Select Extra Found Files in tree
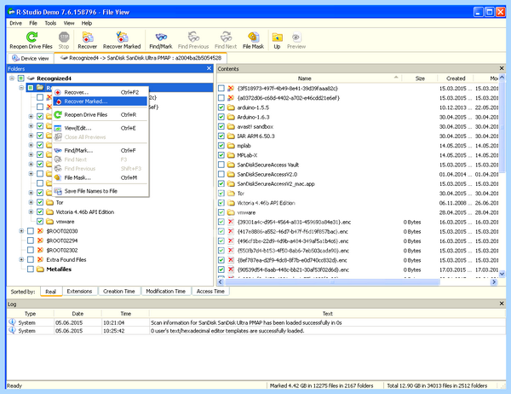The height and width of the screenshot is (394, 511). (x=66, y=260)
